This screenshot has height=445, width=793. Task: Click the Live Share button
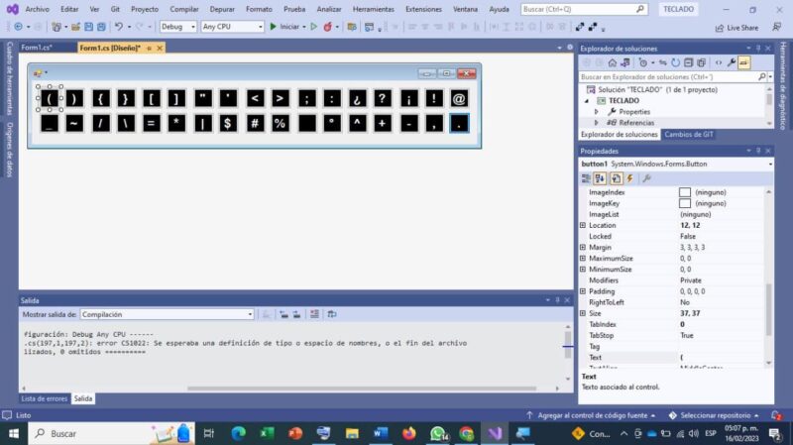(736, 28)
